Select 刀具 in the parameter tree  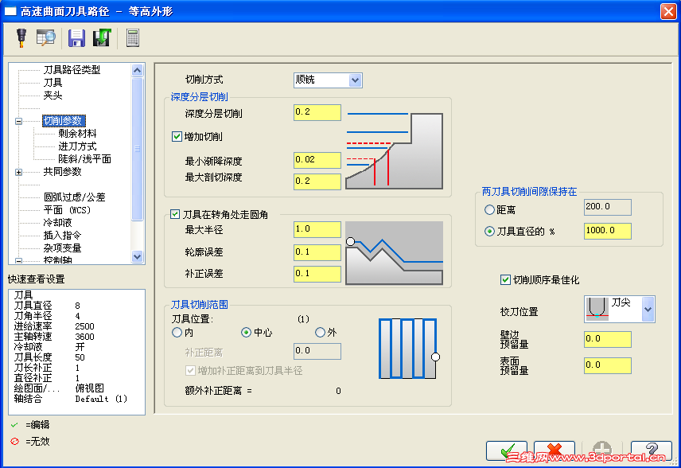click(53, 83)
